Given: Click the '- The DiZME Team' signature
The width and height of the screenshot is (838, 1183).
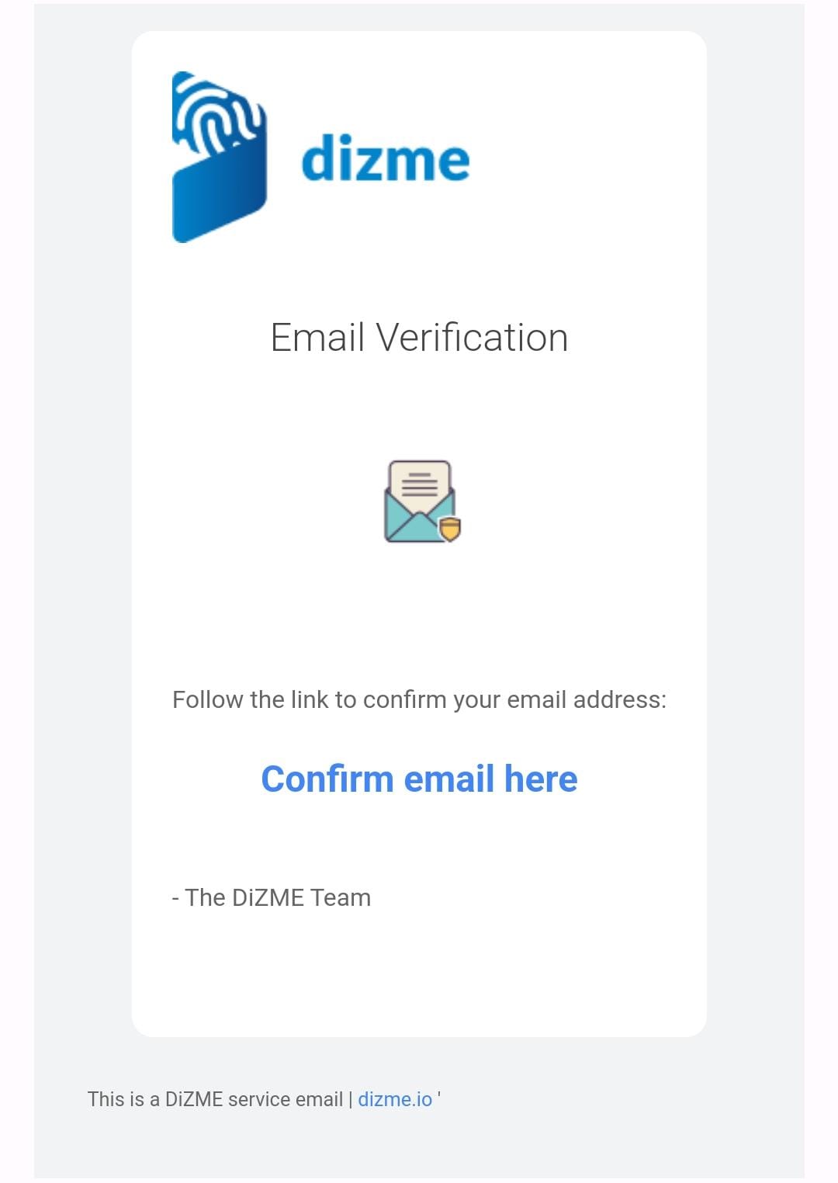Looking at the screenshot, I should (271, 897).
